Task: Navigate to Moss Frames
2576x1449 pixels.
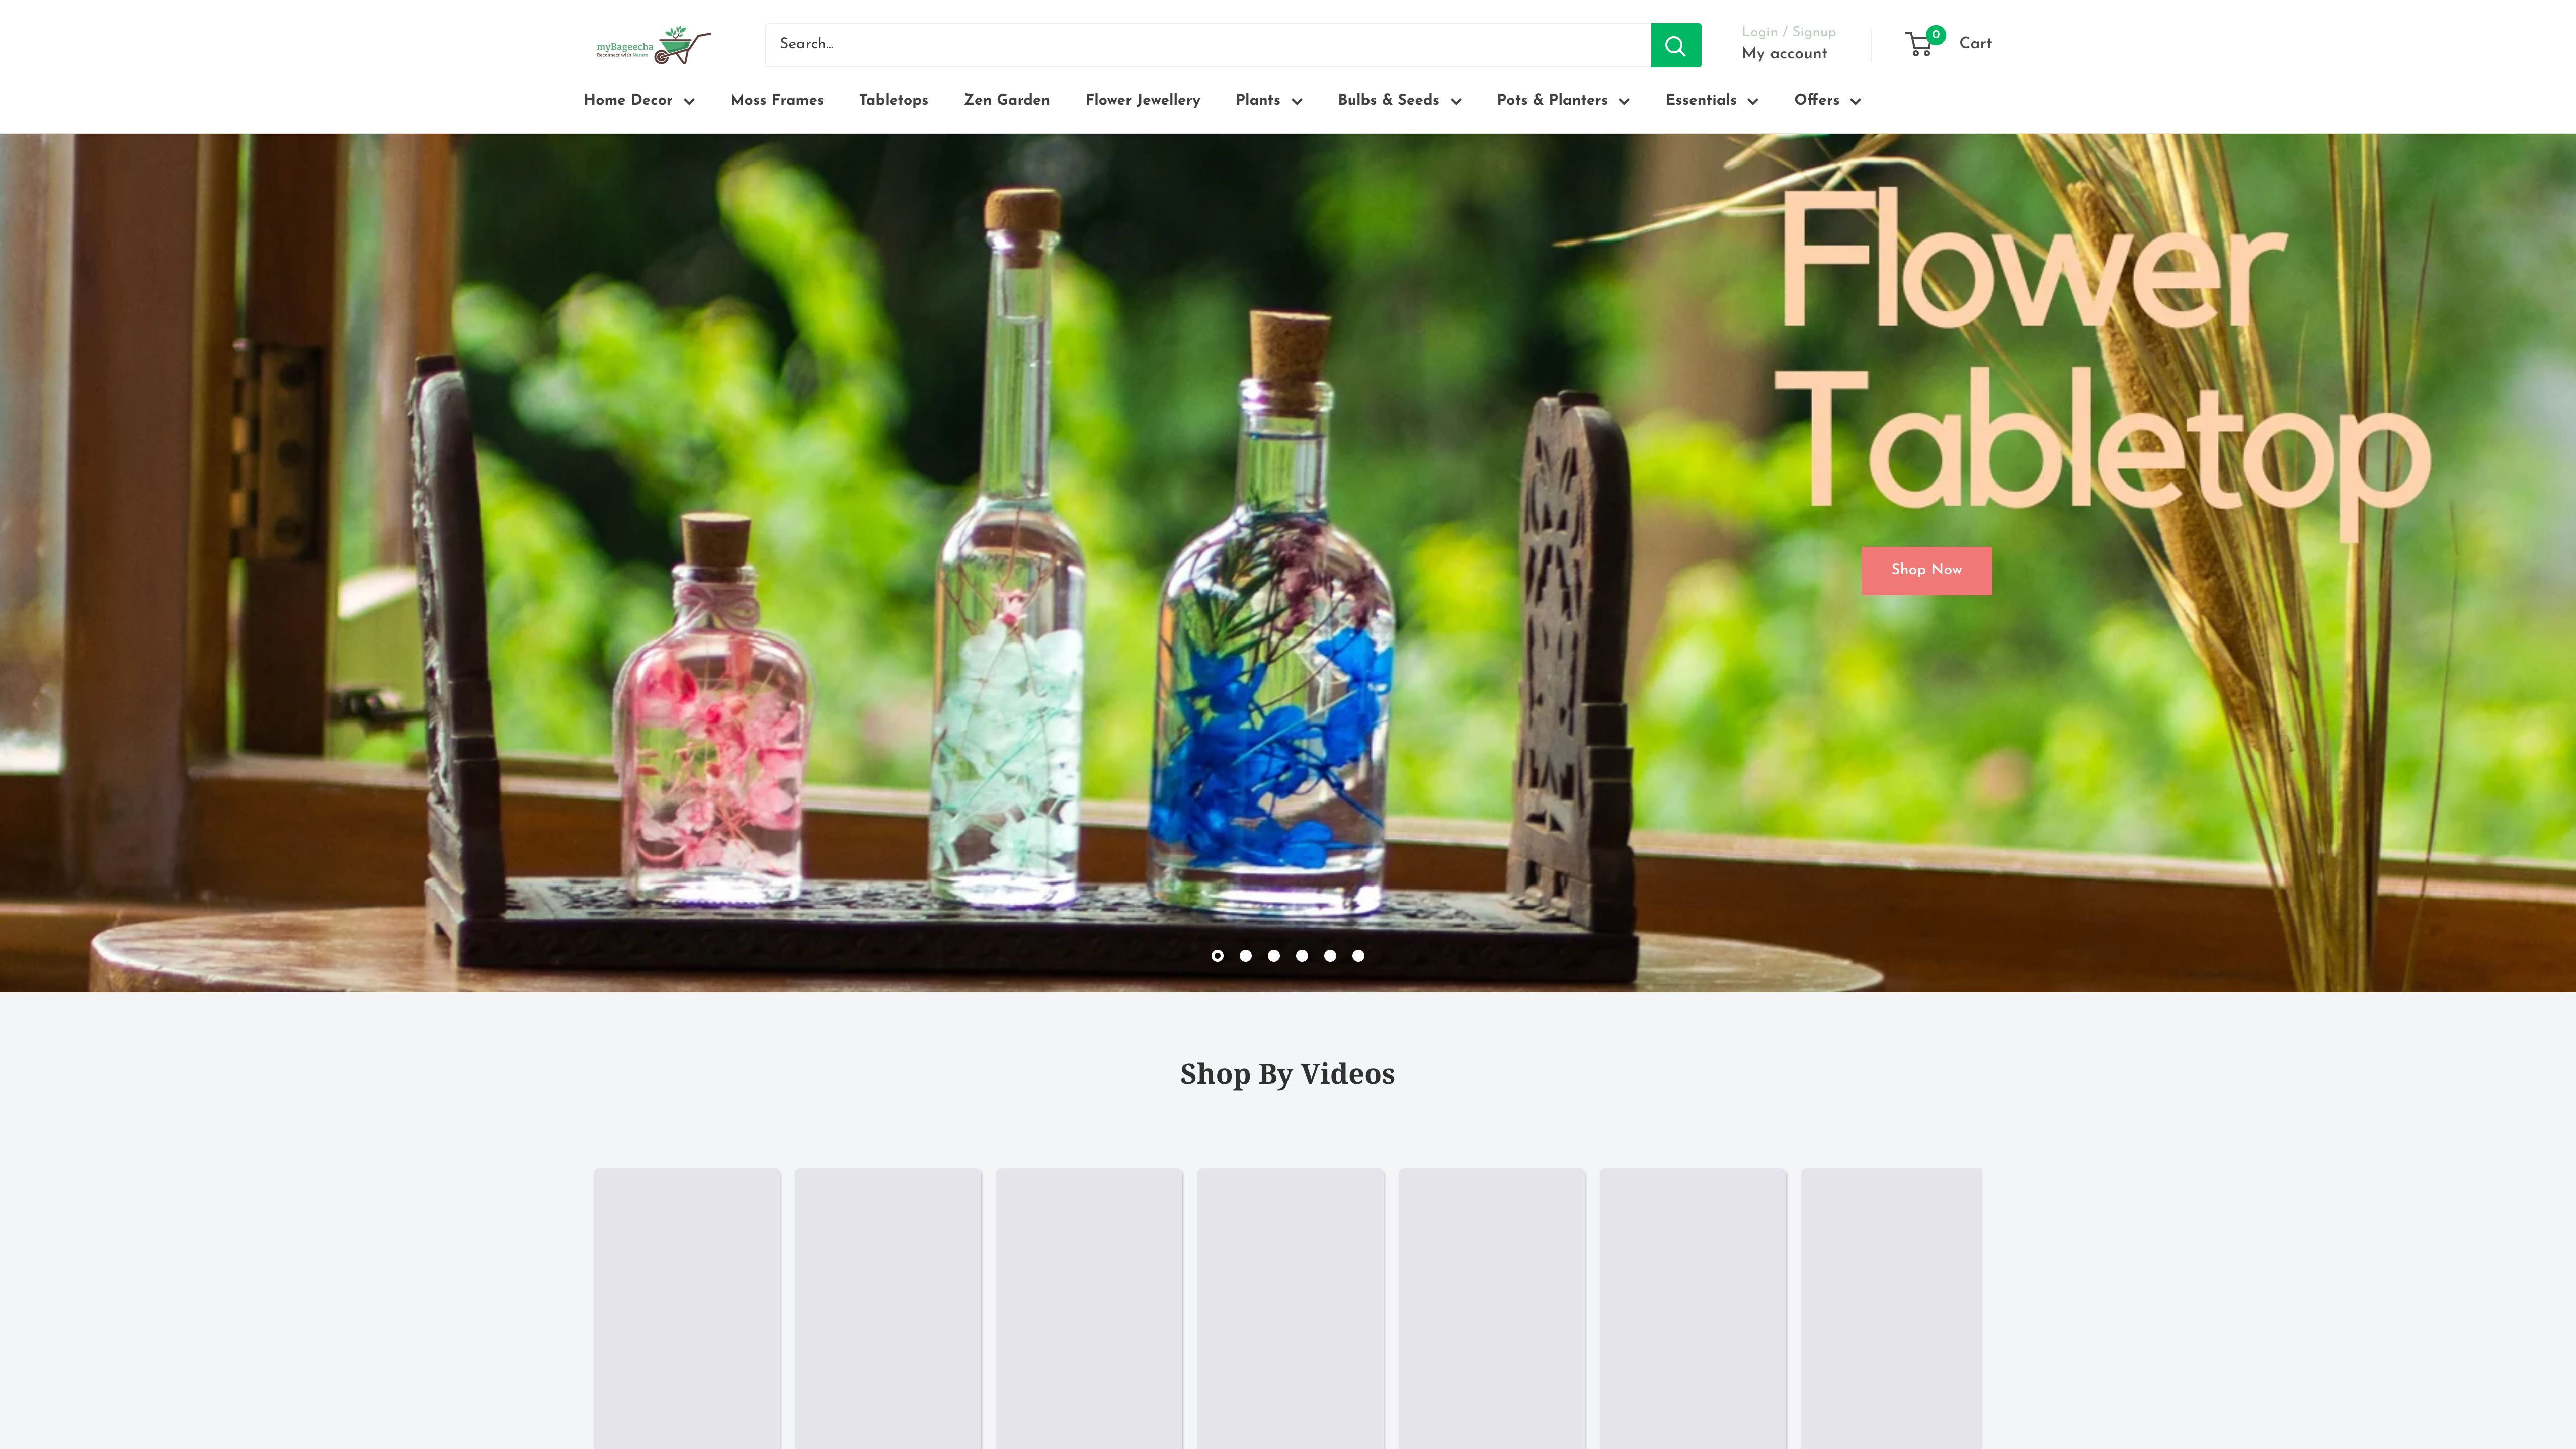Action: pyautogui.click(x=776, y=100)
